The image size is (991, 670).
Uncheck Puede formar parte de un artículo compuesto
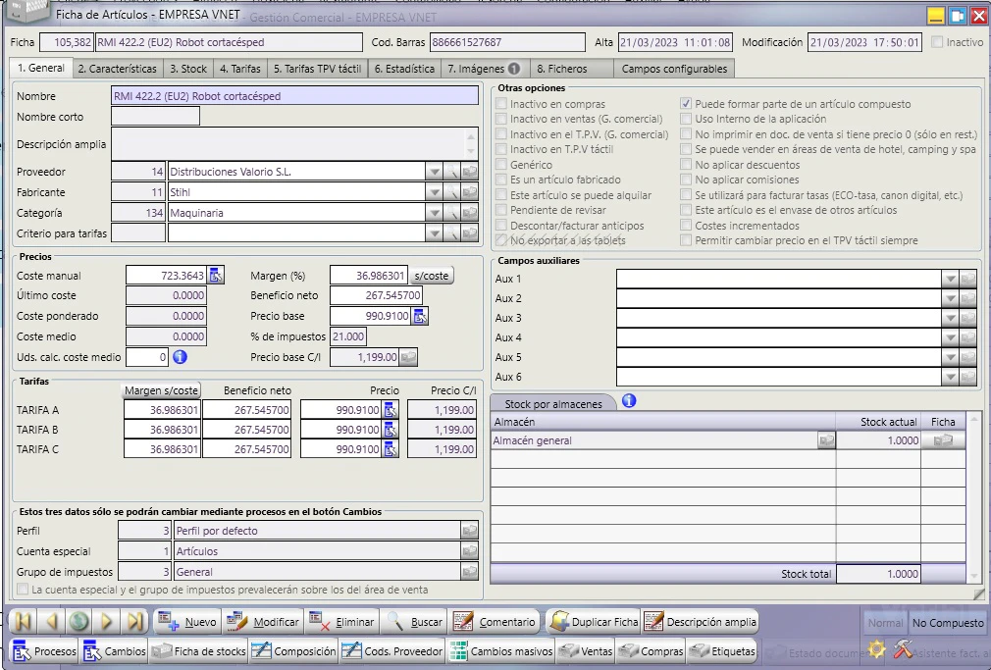pyautogui.click(x=686, y=104)
